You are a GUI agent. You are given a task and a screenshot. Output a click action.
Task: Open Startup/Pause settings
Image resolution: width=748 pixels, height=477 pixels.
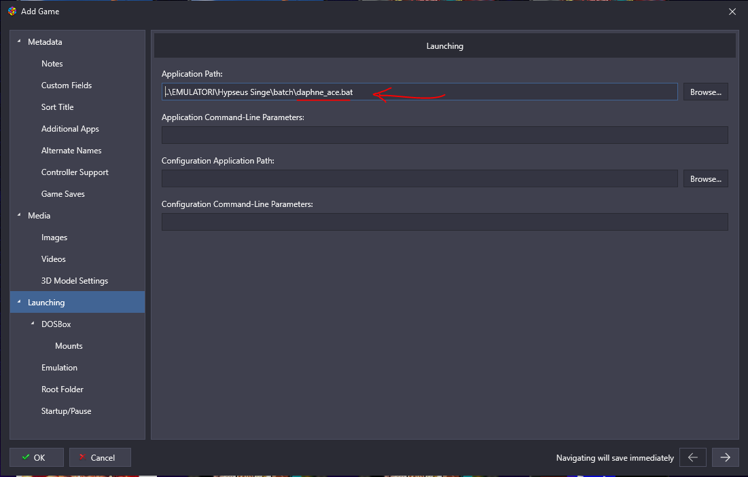66,411
